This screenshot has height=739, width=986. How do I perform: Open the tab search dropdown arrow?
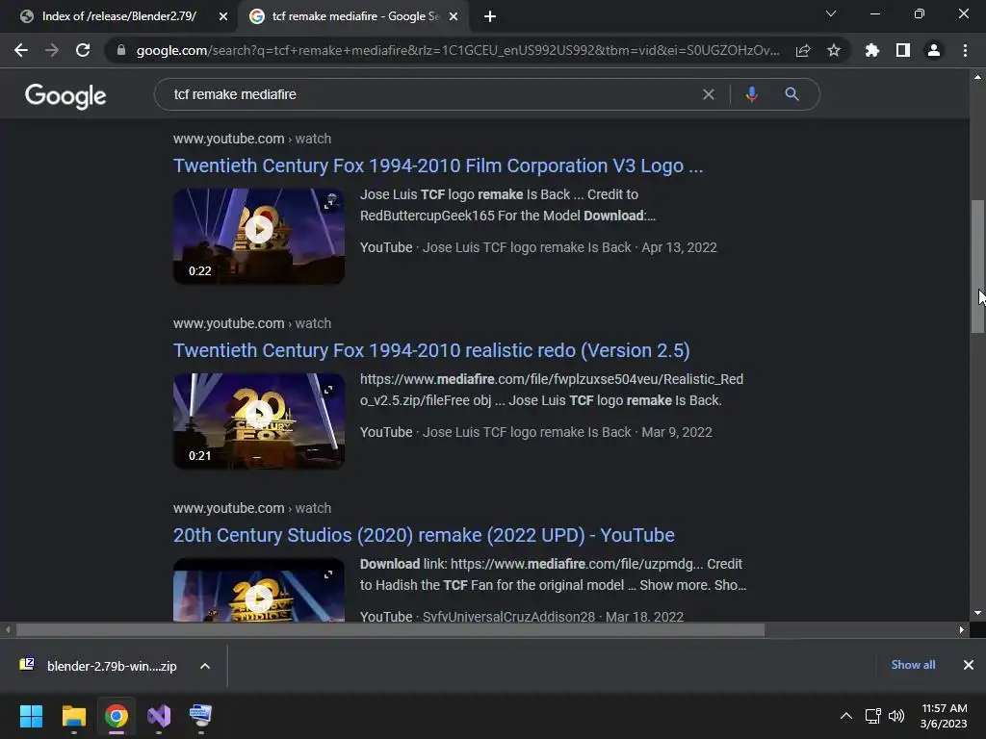click(x=831, y=13)
